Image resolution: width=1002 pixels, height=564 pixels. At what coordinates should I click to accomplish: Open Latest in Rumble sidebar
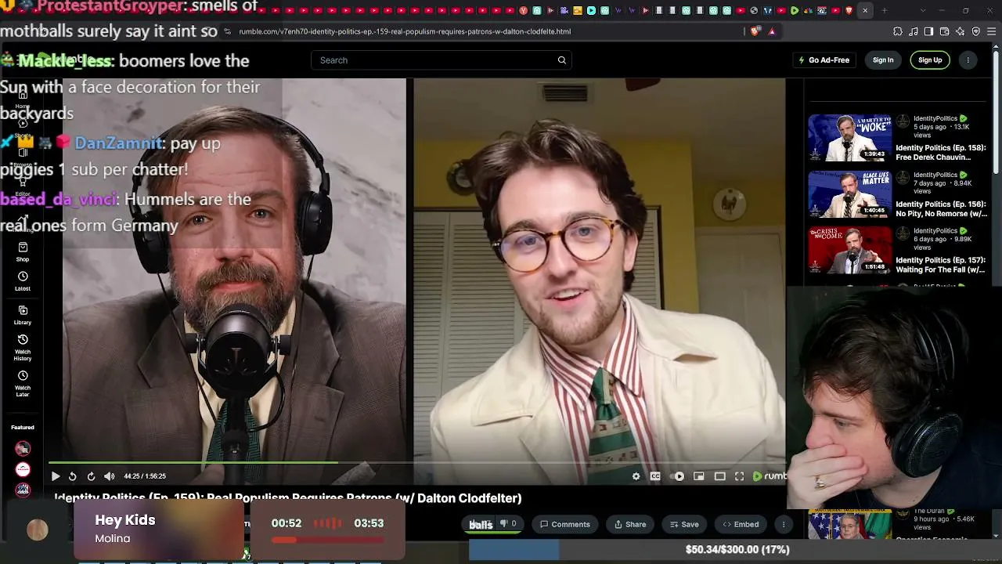point(23,281)
